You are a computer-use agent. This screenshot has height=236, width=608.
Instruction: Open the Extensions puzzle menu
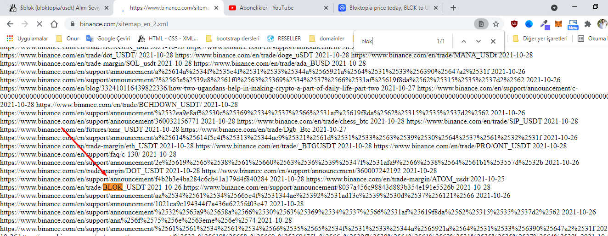click(x=587, y=24)
